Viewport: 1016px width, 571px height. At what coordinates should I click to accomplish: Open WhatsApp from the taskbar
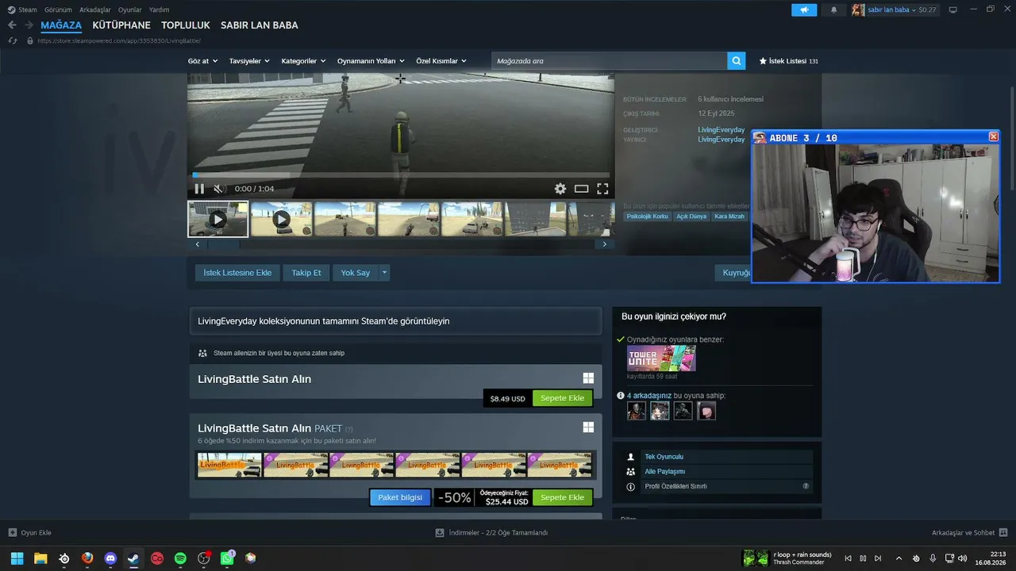(228, 558)
